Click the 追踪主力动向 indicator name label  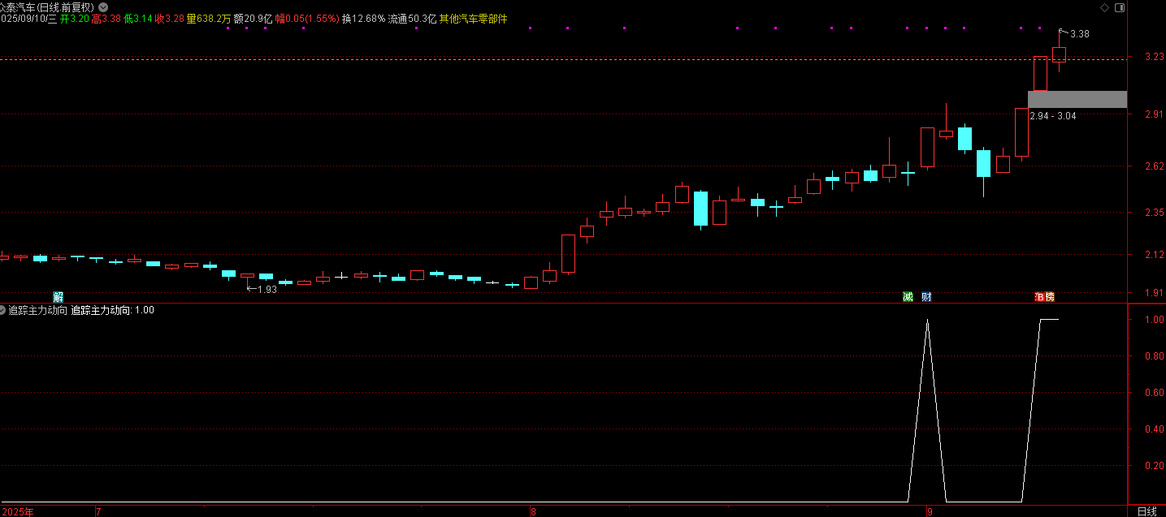coord(37,310)
